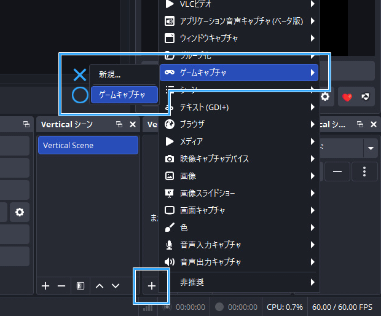Select the Vertical Scene list item
The height and width of the screenshot is (316, 381).
pyautogui.click(x=88, y=145)
